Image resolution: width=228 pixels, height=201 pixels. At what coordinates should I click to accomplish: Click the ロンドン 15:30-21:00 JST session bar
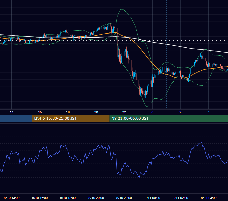tap(71, 118)
